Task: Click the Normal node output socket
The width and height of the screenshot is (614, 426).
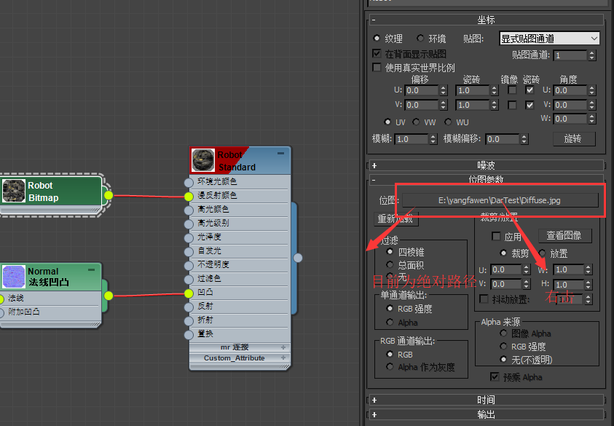Action: 109,296
